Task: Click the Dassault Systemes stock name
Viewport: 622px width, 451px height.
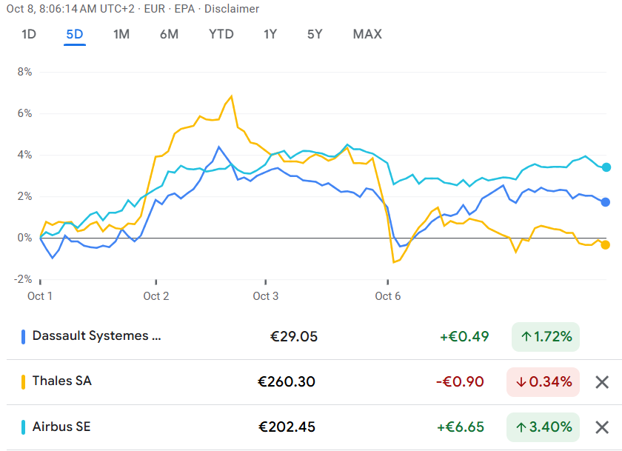Action: pyautogui.click(x=96, y=336)
